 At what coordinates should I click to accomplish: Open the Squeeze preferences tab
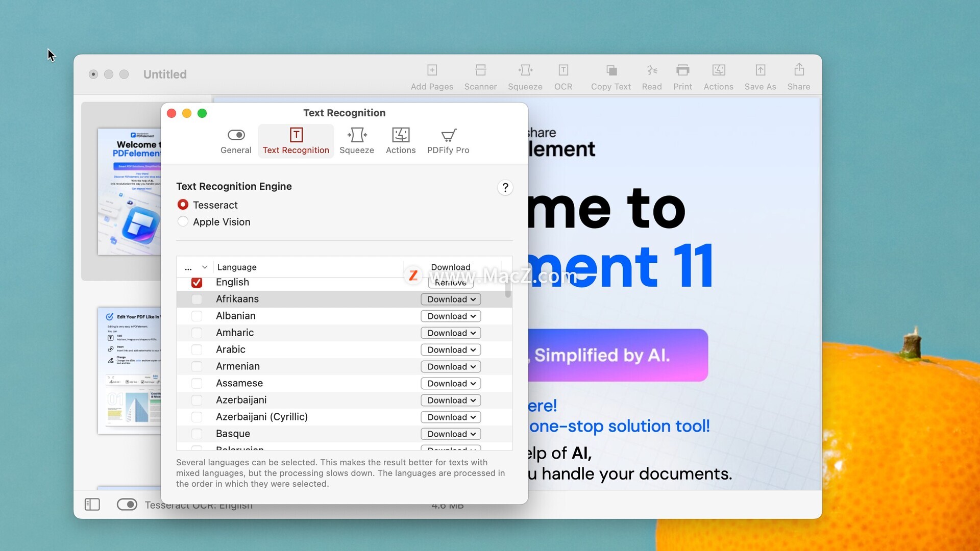[357, 141]
